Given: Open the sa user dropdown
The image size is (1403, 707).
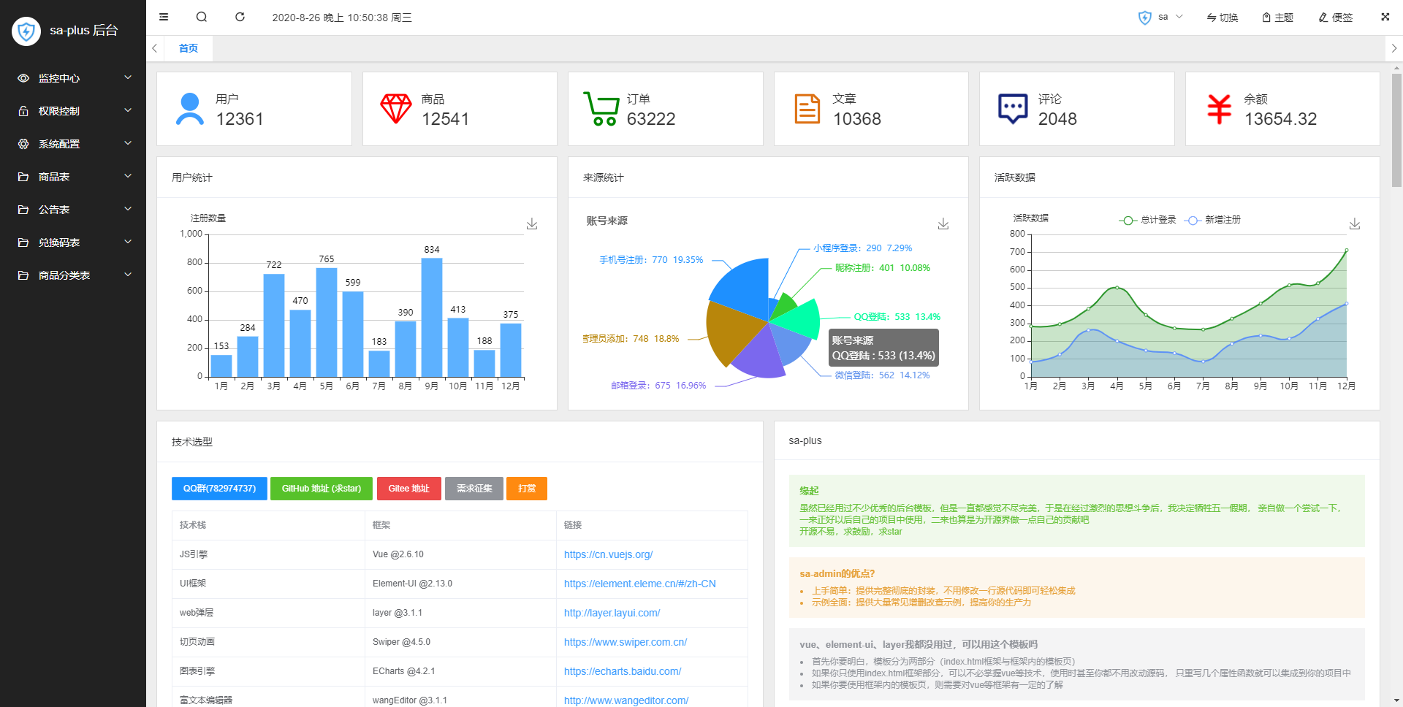Looking at the screenshot, I should coord(1162,17).
